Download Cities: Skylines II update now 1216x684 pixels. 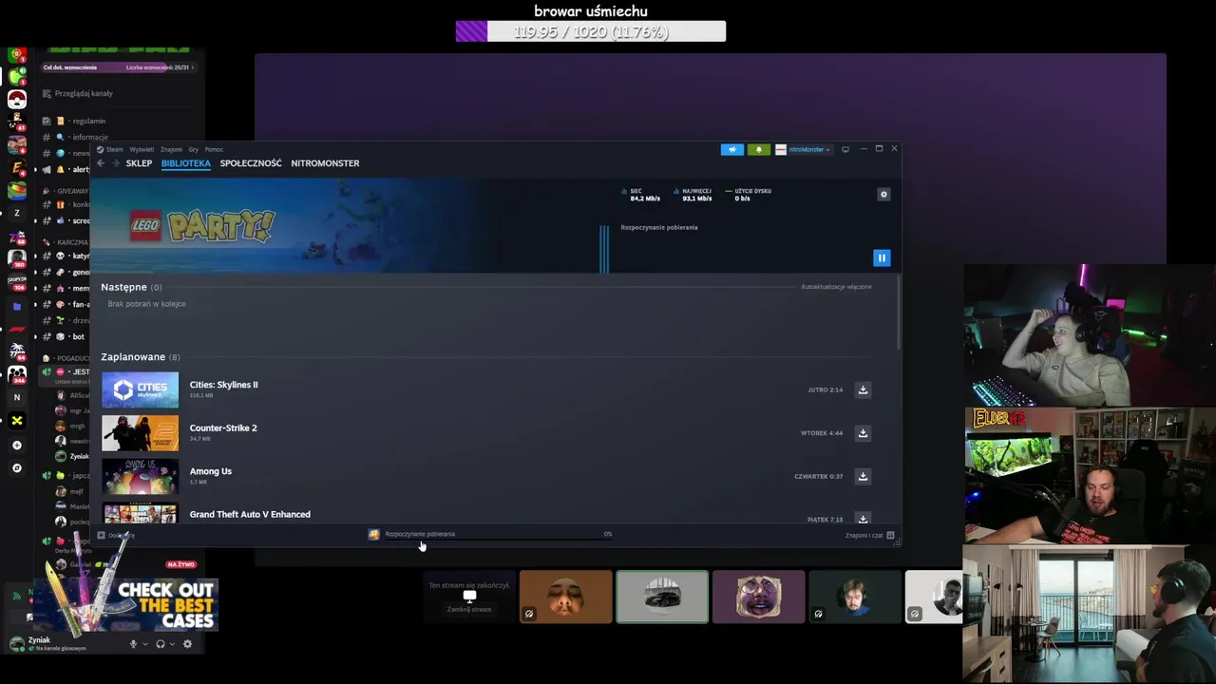pyautogui.click(x=863, y=389)
